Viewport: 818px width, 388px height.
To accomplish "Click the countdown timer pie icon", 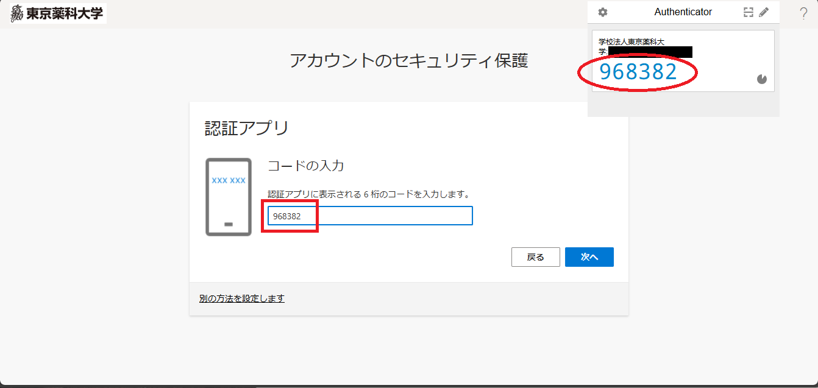I will (763, 78).
